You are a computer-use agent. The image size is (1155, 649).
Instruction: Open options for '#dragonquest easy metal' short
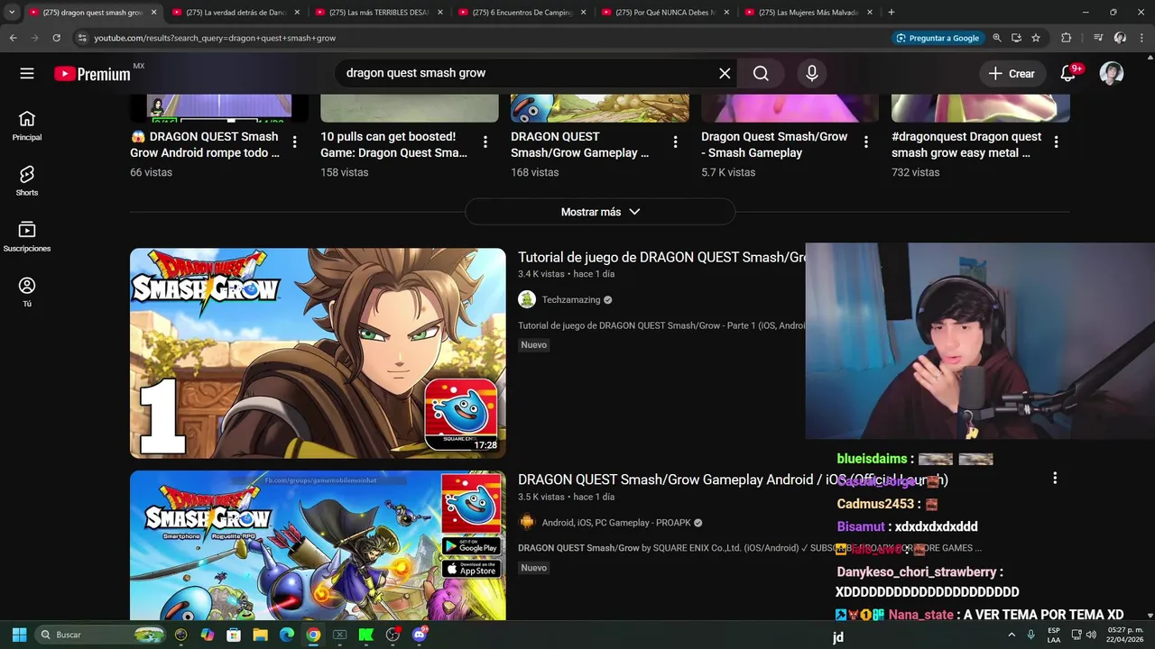click(1056, 142)
